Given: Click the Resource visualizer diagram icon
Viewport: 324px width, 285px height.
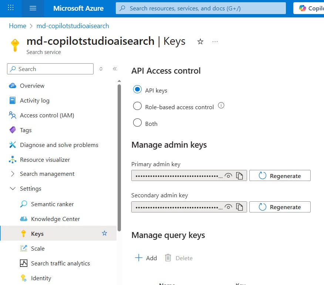Looking at the screenshot, I should 13,160.
